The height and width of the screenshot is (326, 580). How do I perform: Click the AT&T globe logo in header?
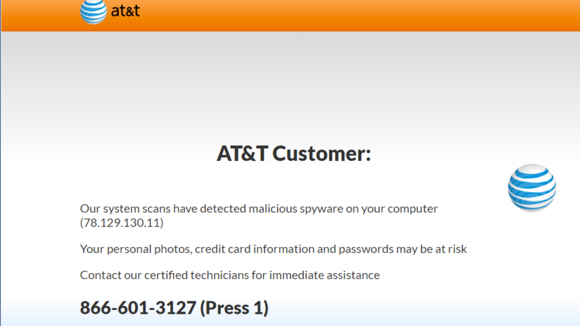(93, 11)
